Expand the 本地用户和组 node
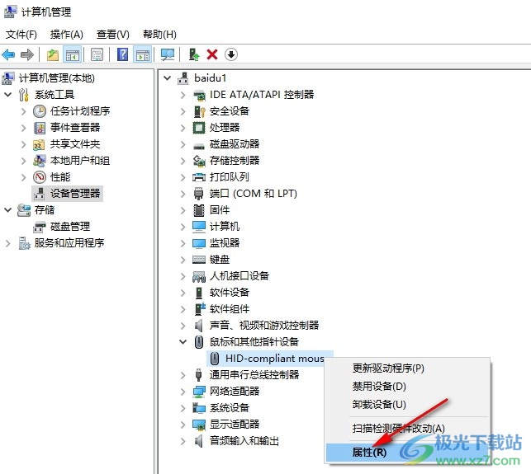This screenshot has width=531, height=474. (x=23, y=161)
